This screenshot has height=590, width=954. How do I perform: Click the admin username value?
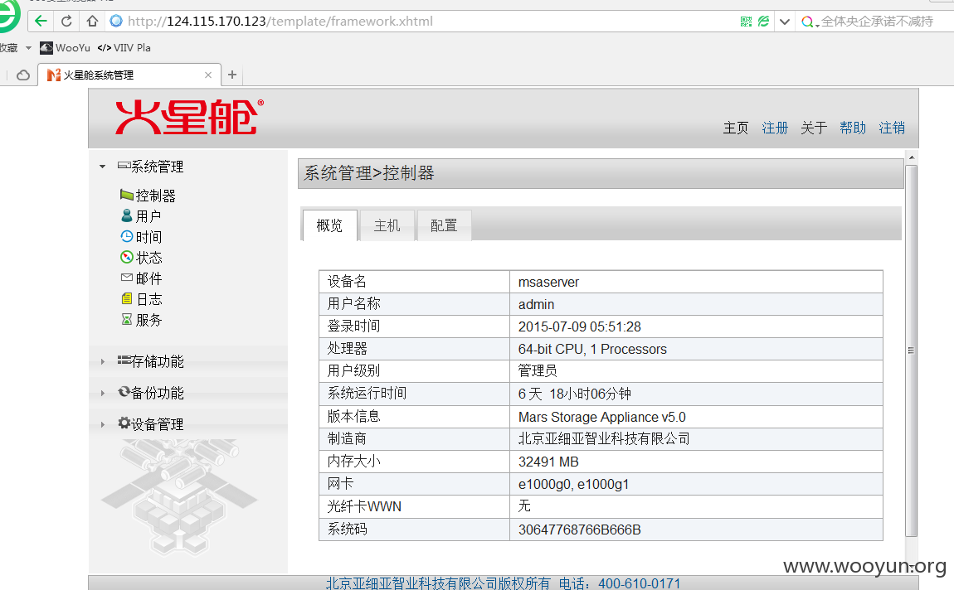[x=536, y=304]
